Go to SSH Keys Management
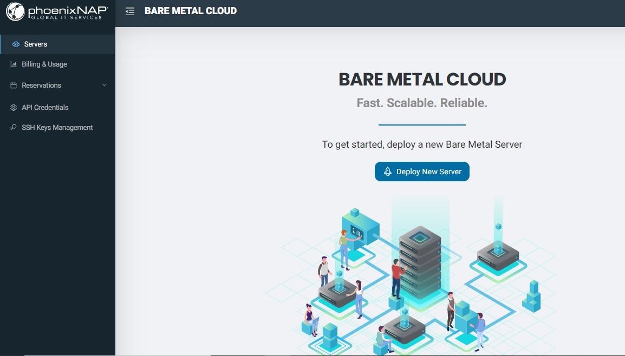Image resolution: width=625 pixels, height=356 pixels. 57,127
